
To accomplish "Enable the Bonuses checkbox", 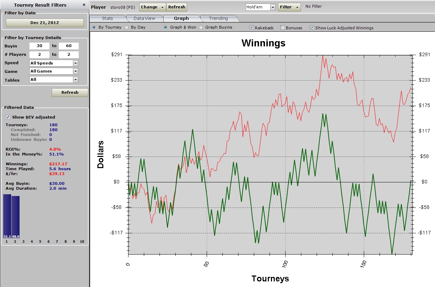I will pos(282,28).
